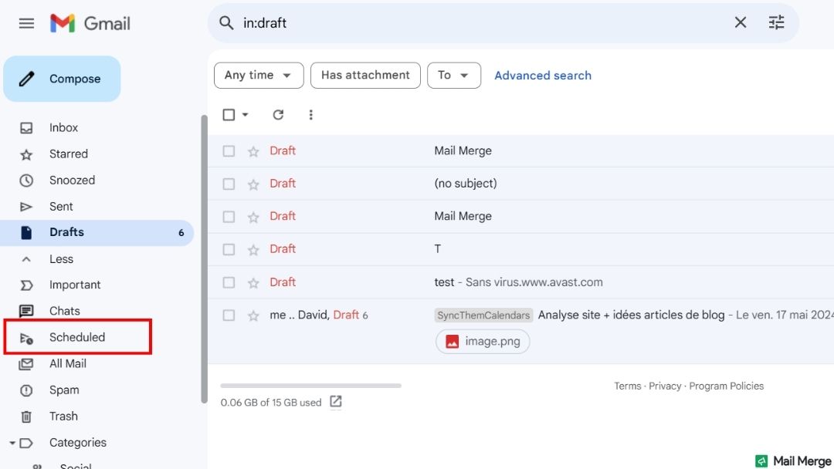This screenshot has height=469, width=834.
Task: Click the SyncThemCalendars label chip
Action: point(483,315)
